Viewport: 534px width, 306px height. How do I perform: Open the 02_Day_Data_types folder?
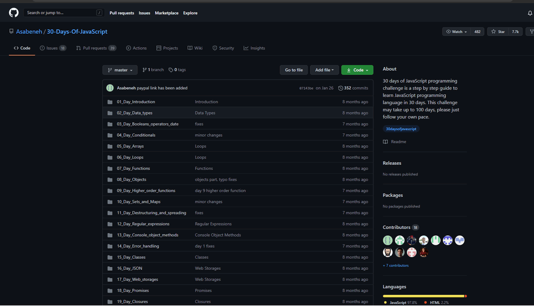[135, 113]
